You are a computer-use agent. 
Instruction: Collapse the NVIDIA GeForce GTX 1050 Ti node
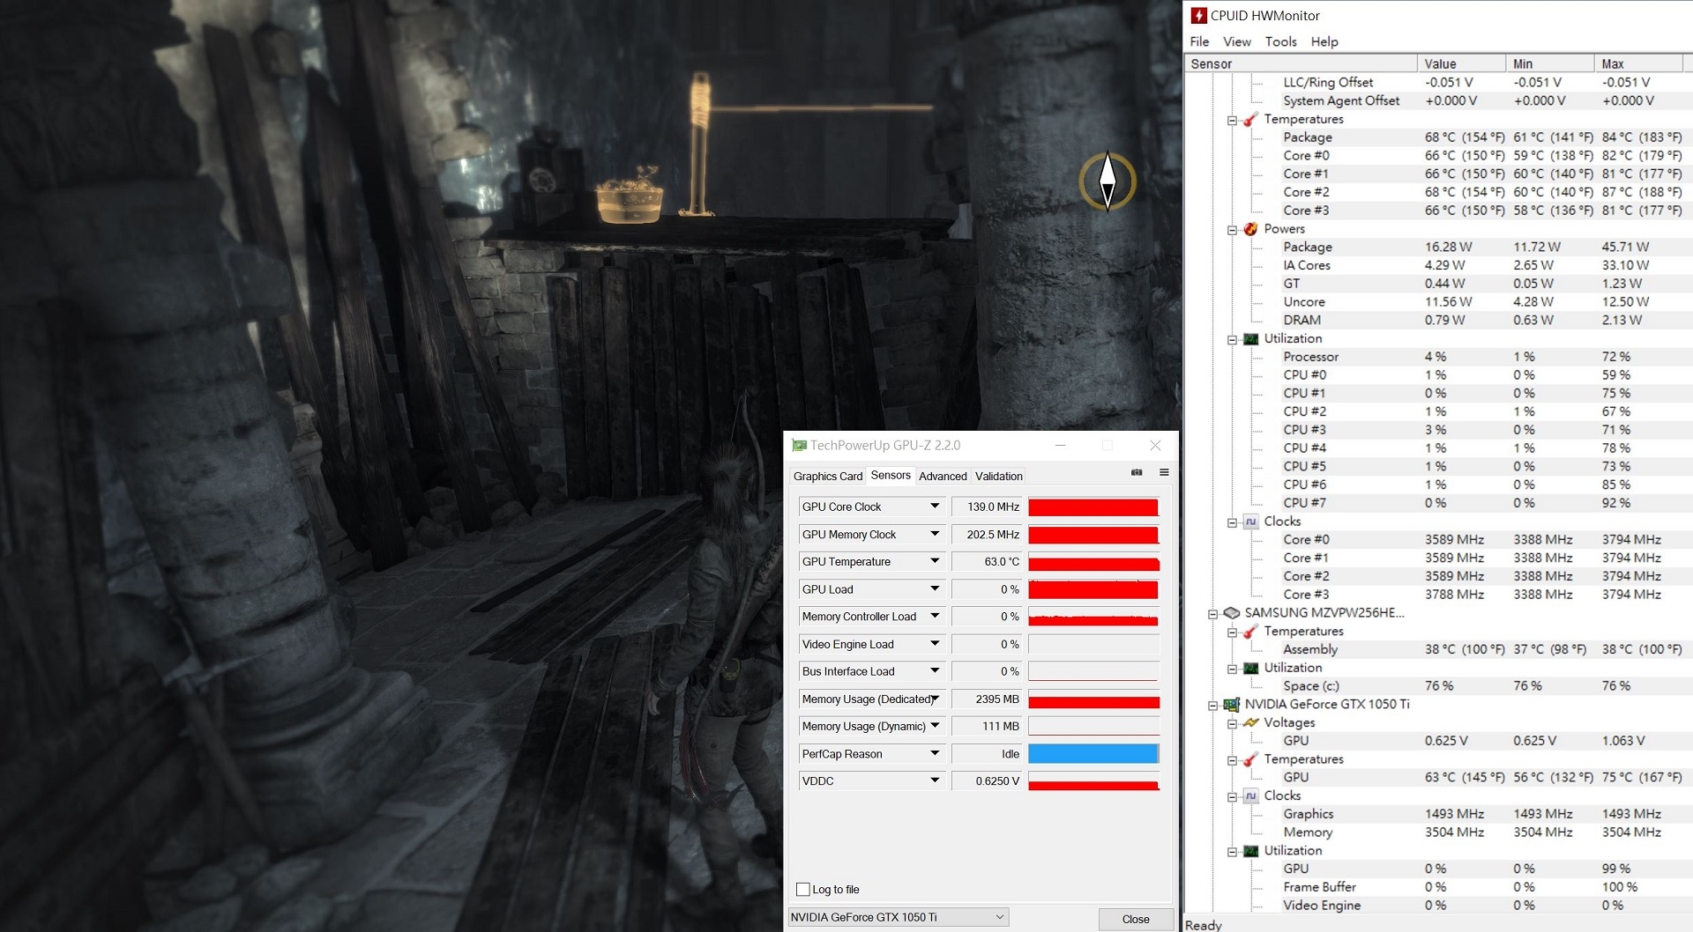1213,706
